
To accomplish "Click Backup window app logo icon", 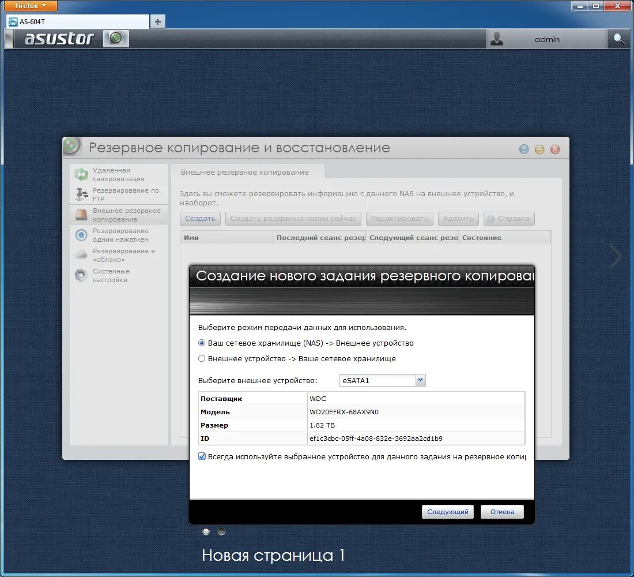I will [x=73, y=146].
